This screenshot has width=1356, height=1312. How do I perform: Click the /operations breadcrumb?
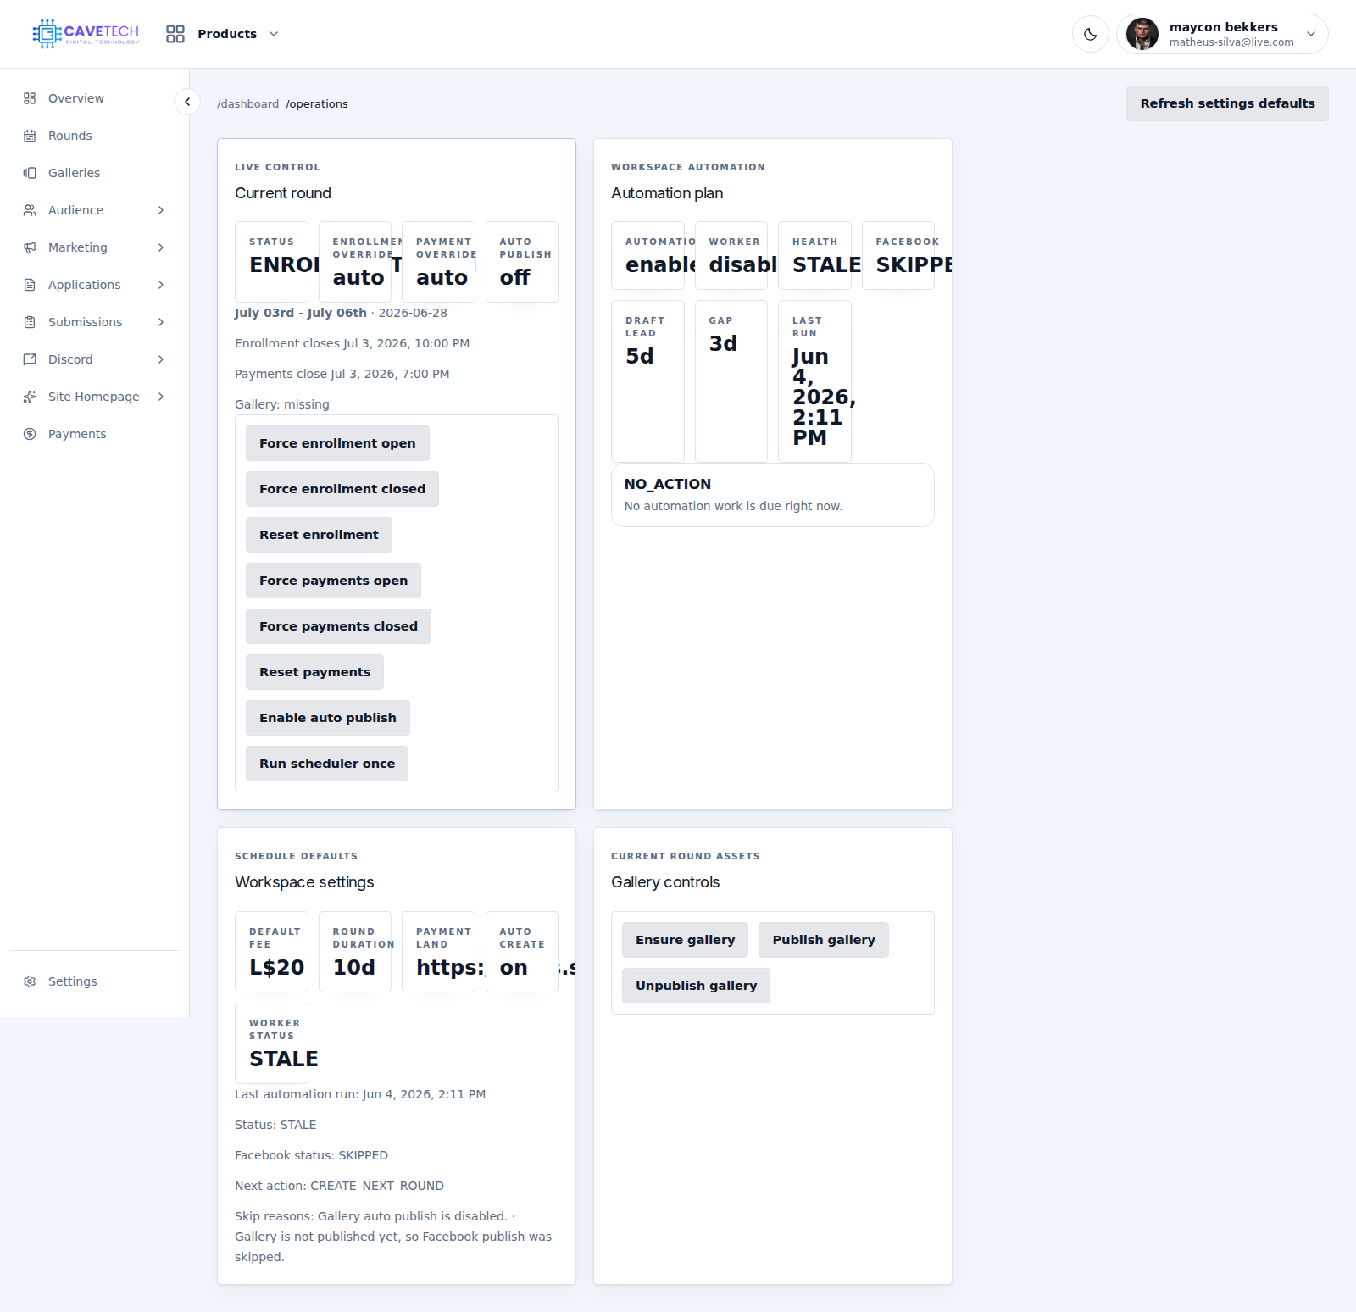317,103
